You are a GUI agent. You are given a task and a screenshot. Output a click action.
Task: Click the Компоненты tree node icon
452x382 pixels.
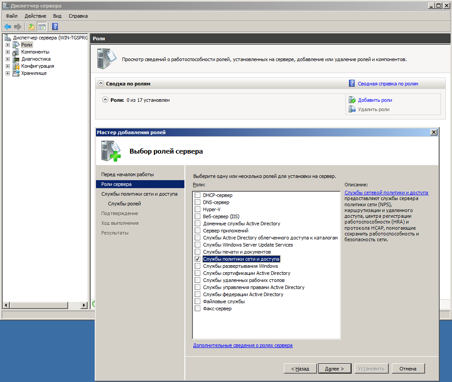(16, 52)
